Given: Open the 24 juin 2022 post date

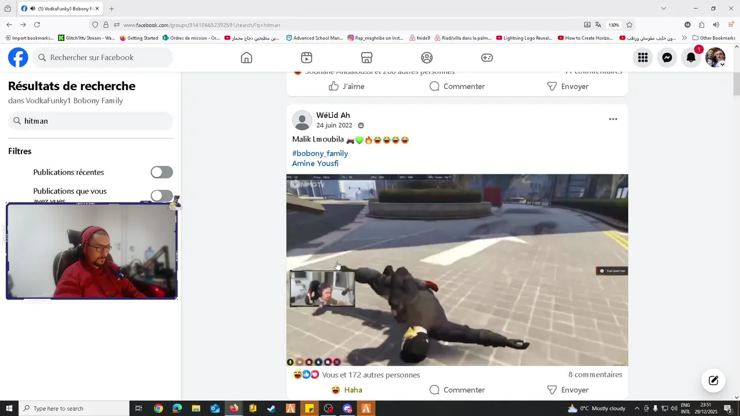Looking at the screenshot, I should click(334, 125).
